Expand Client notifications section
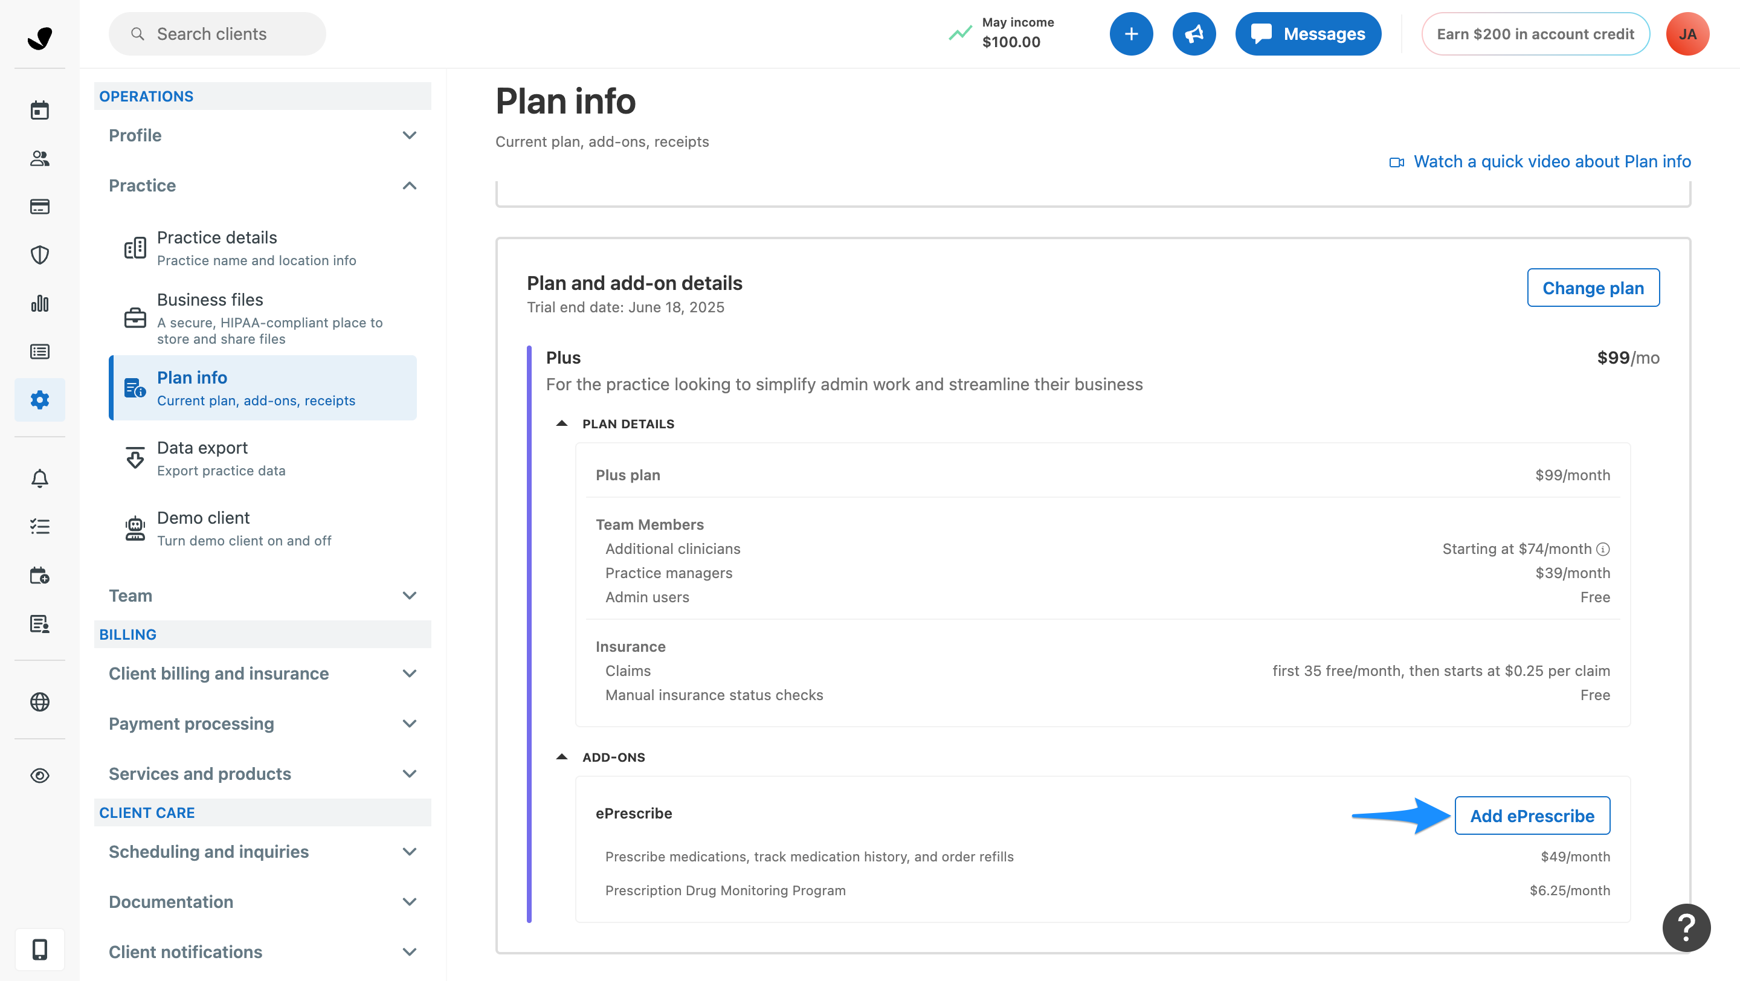Viewport: 1740px width, 981px height. click(262, 952)
